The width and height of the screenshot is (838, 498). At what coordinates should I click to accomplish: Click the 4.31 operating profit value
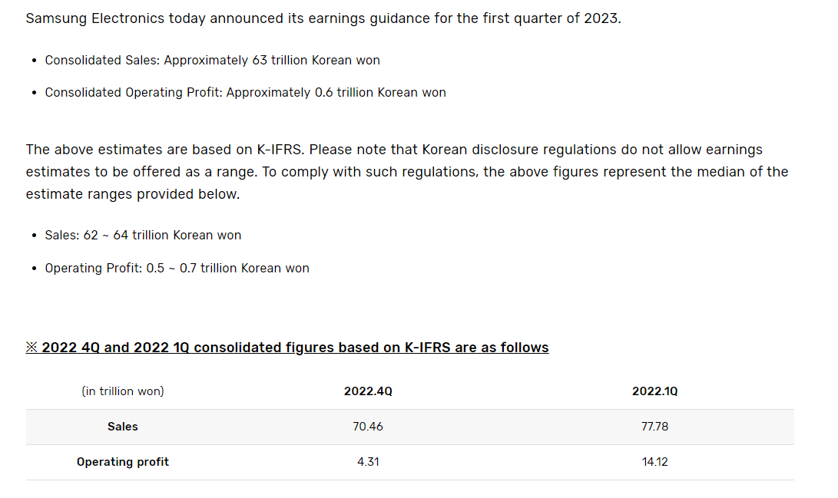(368, 462)
